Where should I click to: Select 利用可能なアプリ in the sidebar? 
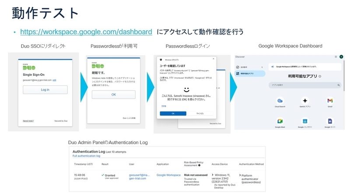[x=250, y=74]
